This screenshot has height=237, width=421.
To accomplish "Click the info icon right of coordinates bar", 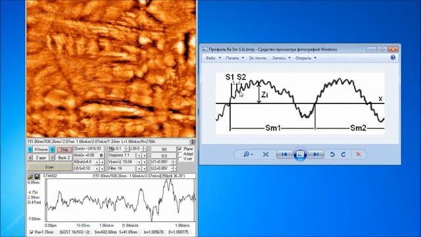I will point(193,142).
